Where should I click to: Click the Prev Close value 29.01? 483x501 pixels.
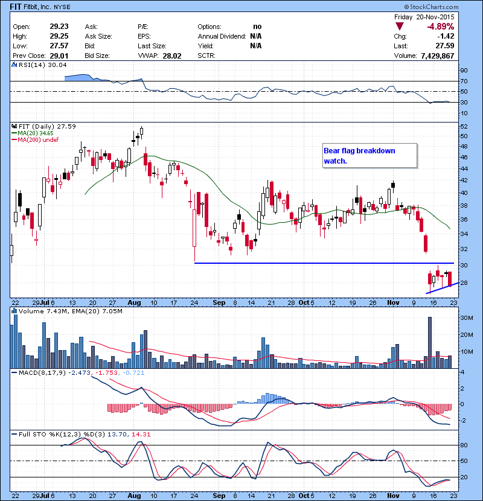point(59,56)
